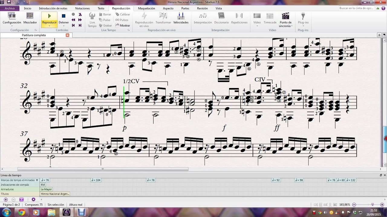Select the tempo 92 marker in timeline

click(276, 180)
